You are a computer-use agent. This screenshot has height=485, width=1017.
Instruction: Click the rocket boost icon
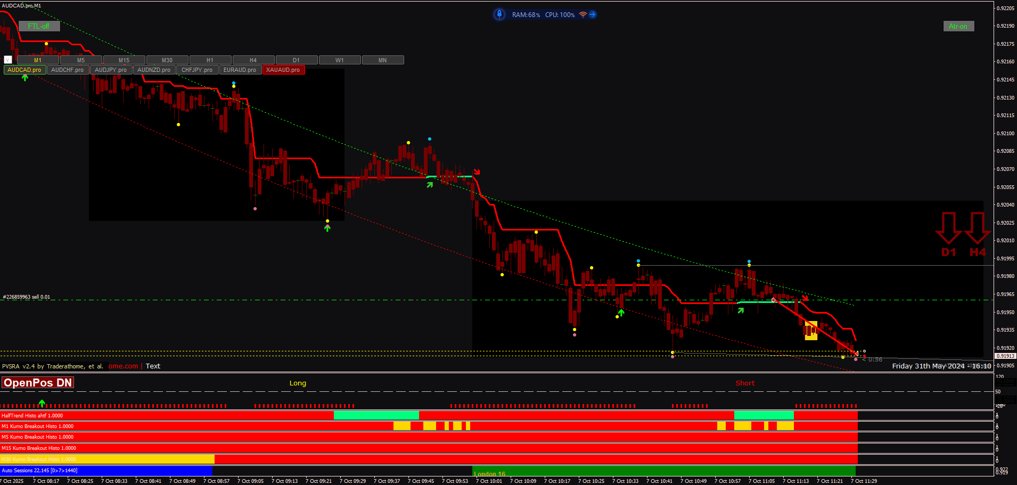[x=499, y=14]
